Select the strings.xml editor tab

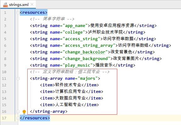pos(18,4)
